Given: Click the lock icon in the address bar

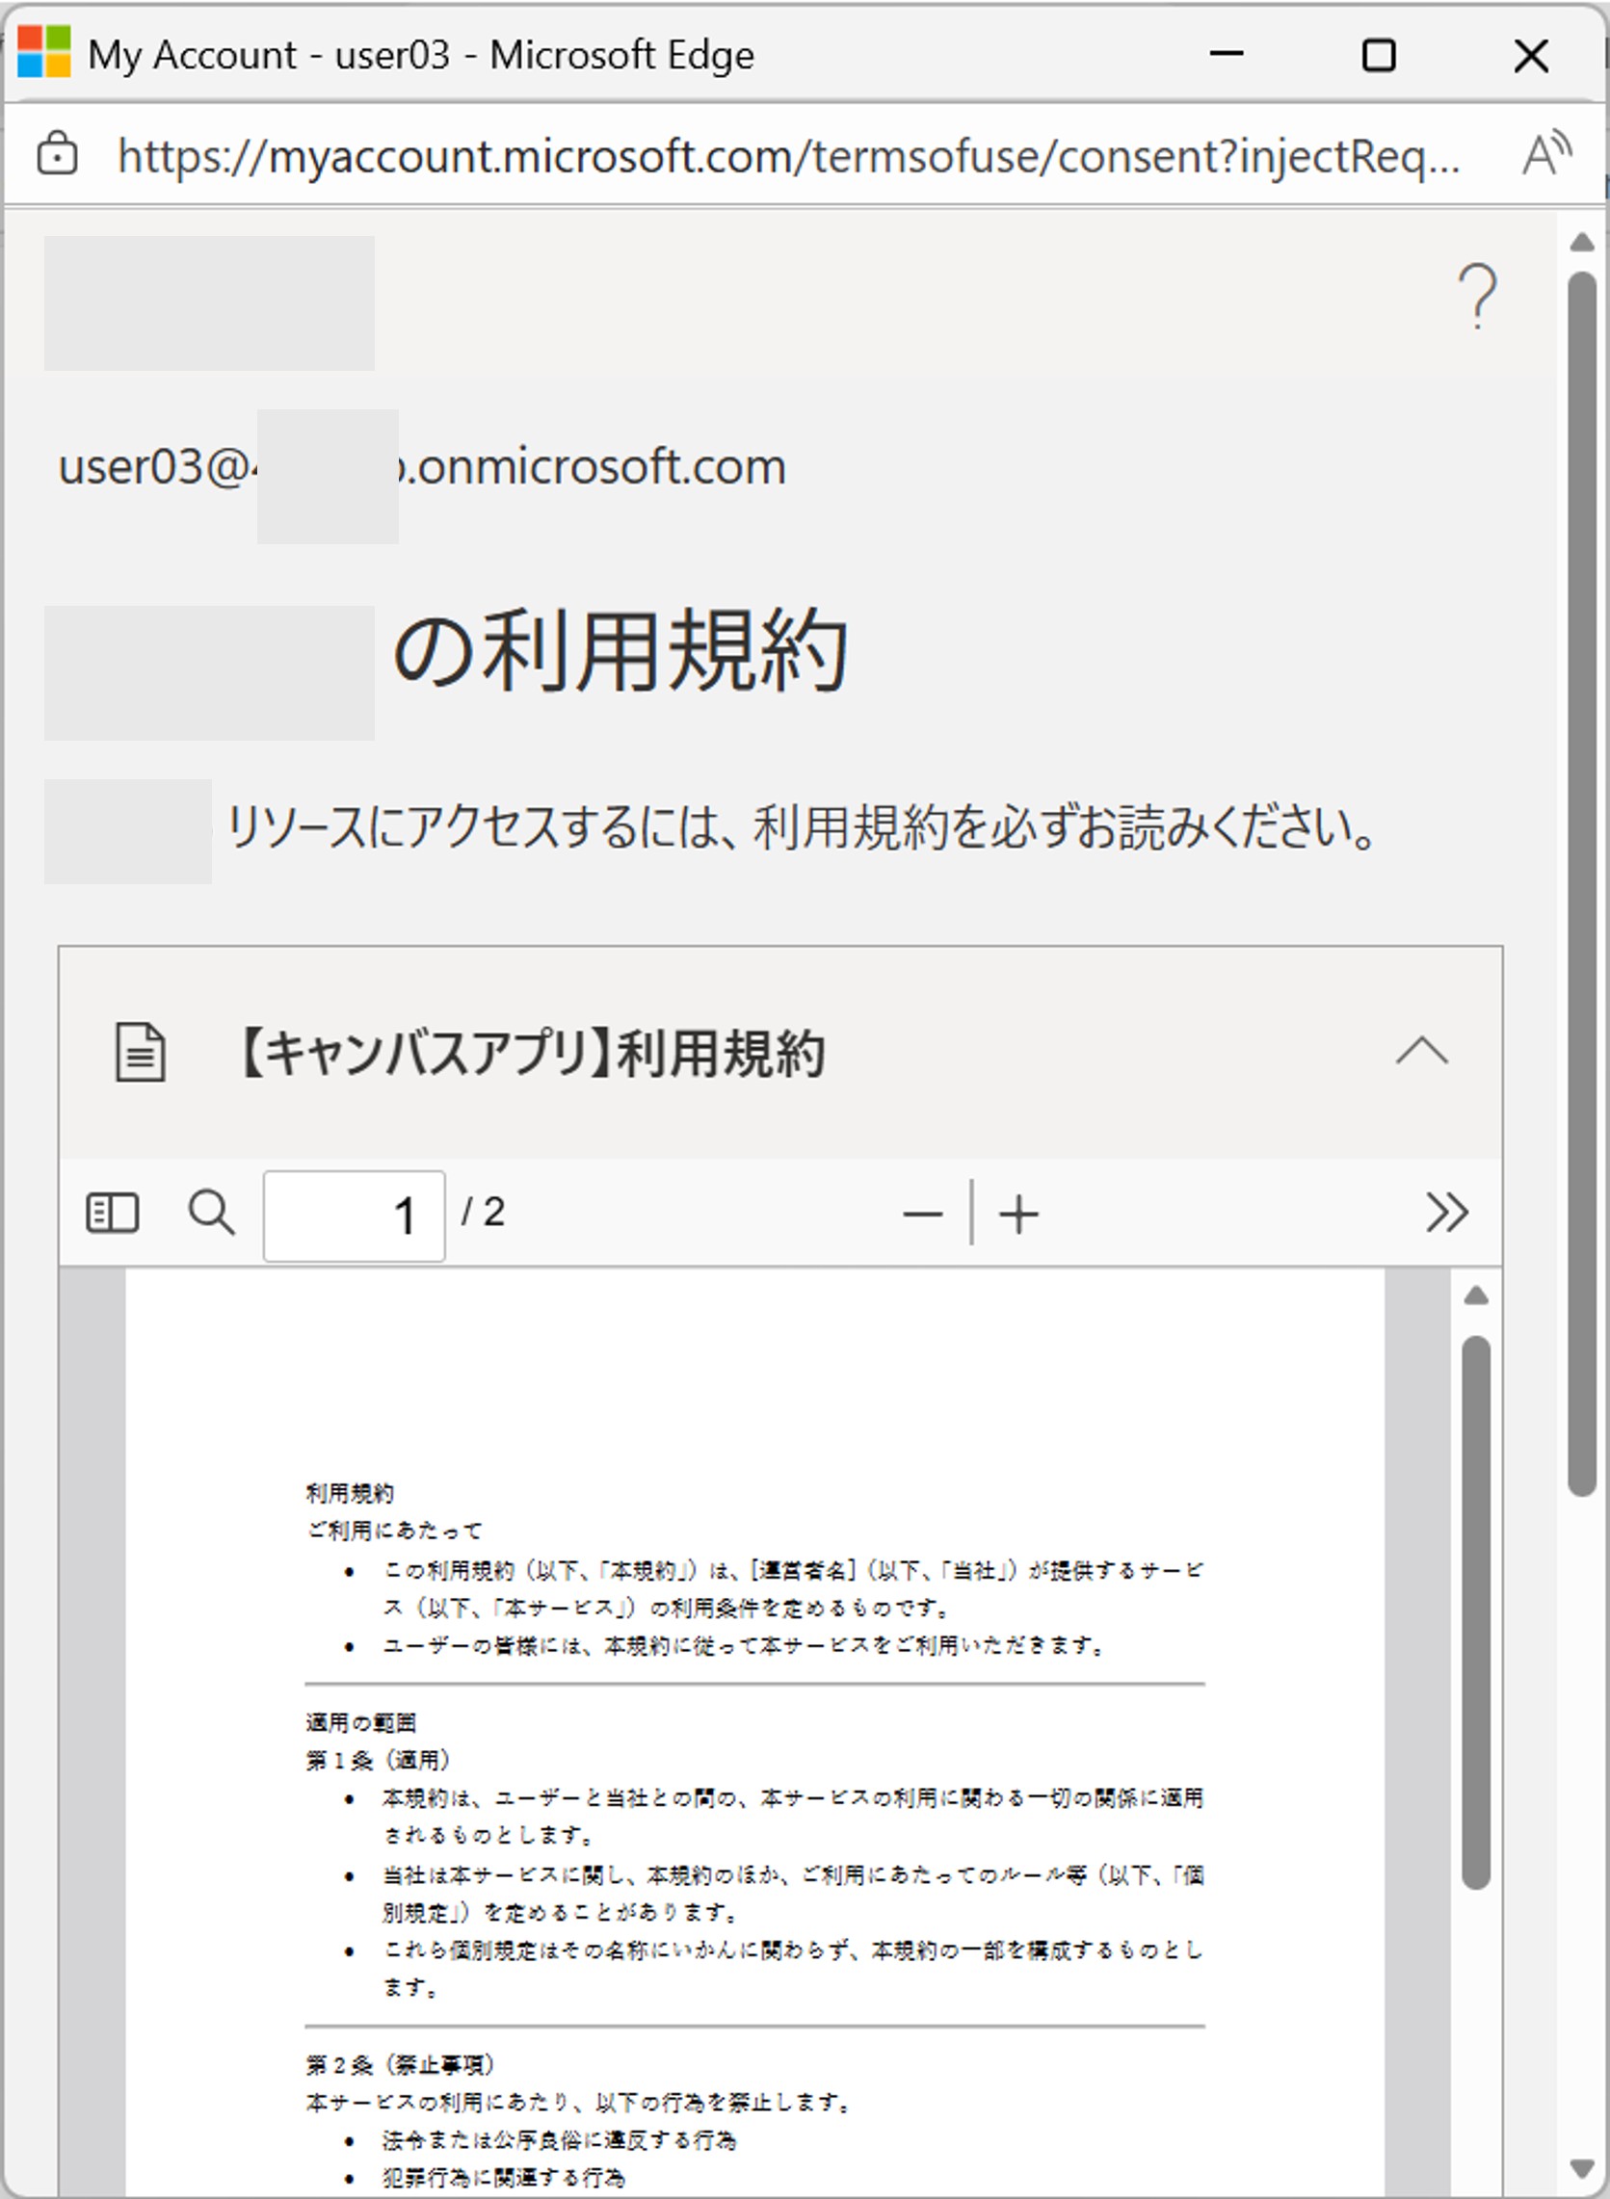Looking at the screenshot, I should tap(57, 154).
